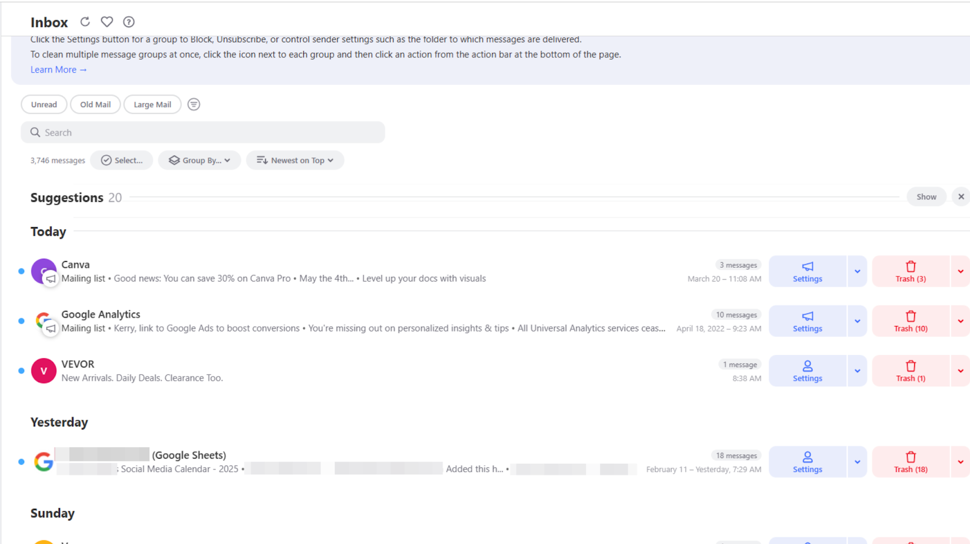This screenshot has width=970, height=544.
Task: Refresh the inbox with the reload icon
Action: point(85,22)
